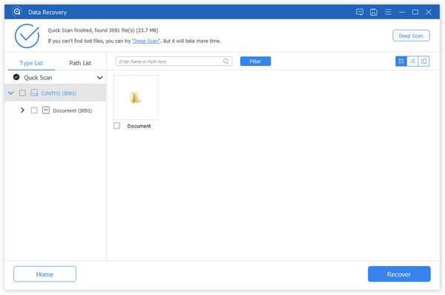Switch to preview pane view mode
Screen dimensions: 445x295
coord(423,62)
